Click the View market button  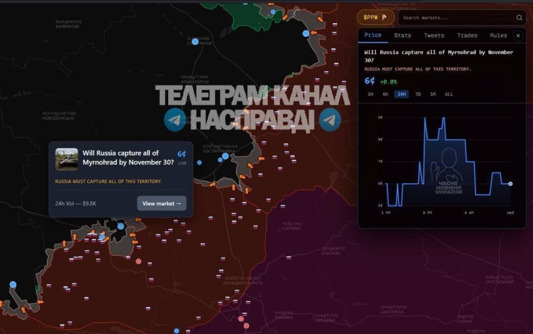tap(161, 203)
